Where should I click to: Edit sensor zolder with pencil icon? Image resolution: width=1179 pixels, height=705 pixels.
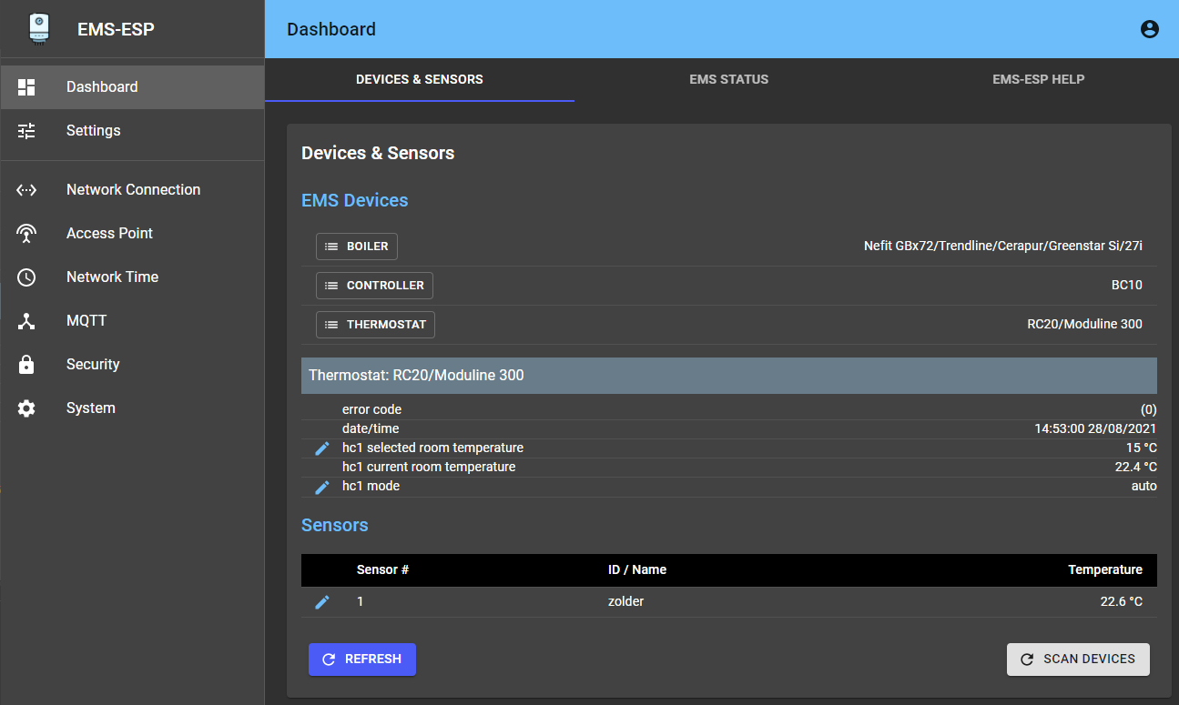321,602
